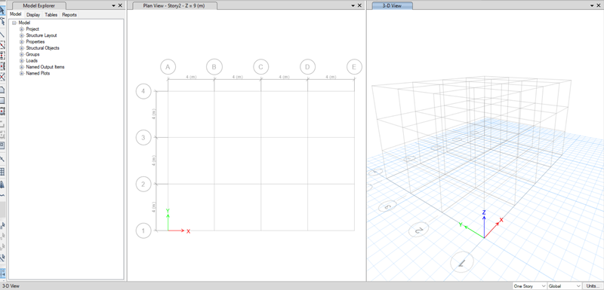Switch to the Display tab
This screenshot has width=604, height=290.
click(x=33, y=14)
